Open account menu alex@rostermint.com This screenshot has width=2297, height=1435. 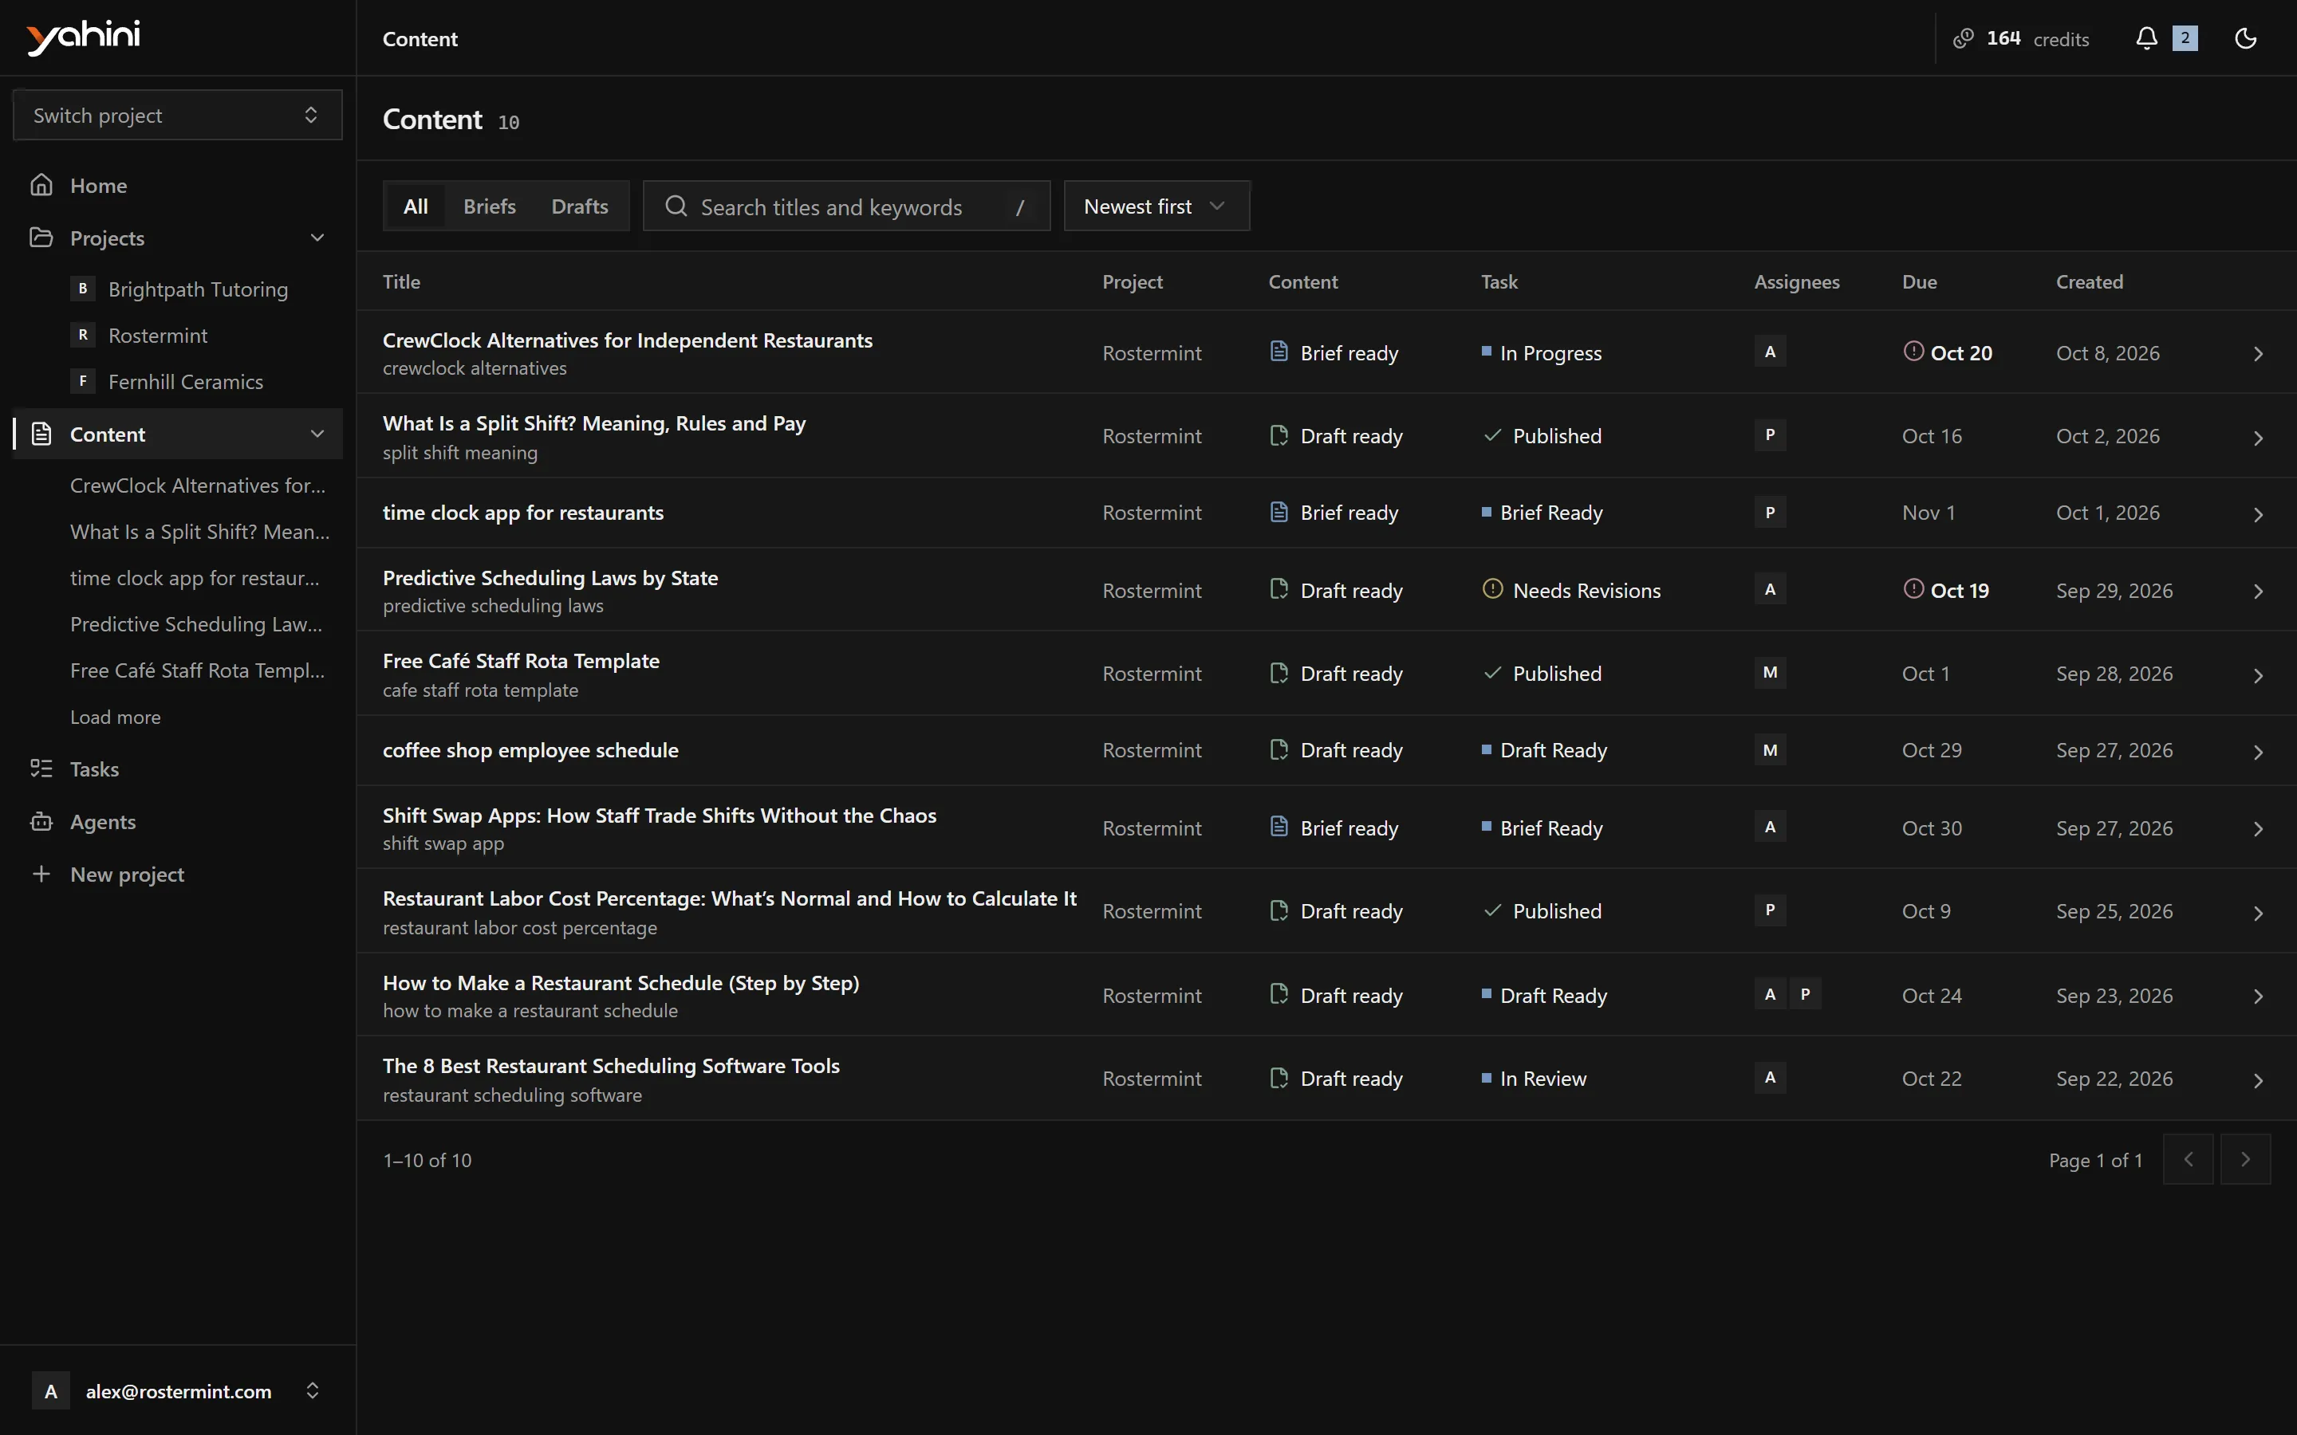178,1390
